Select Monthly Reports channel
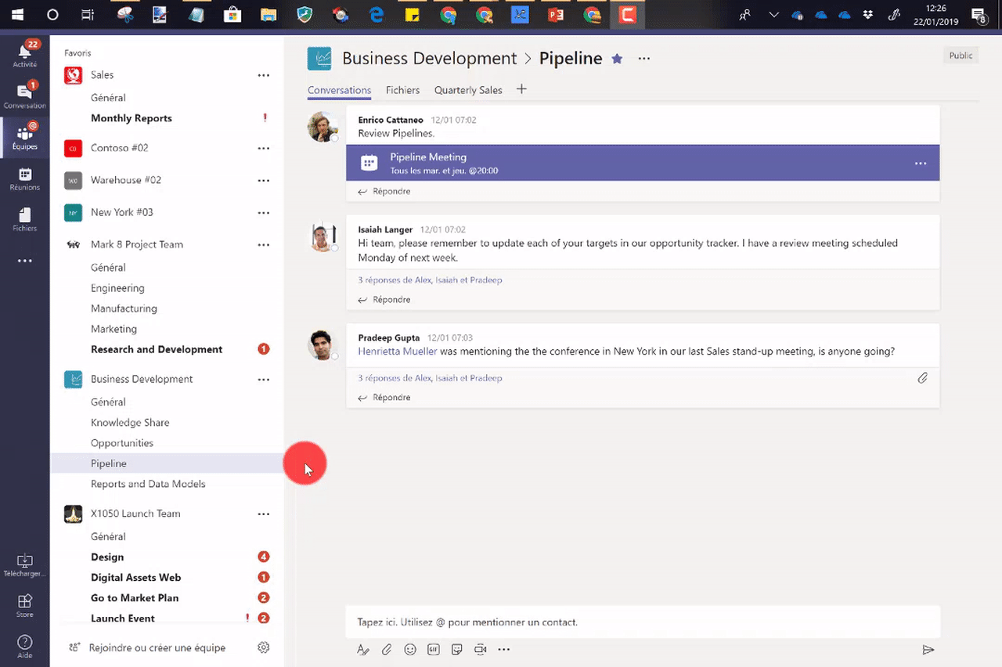Screen dimensions: 1002x667 [132, 118]
